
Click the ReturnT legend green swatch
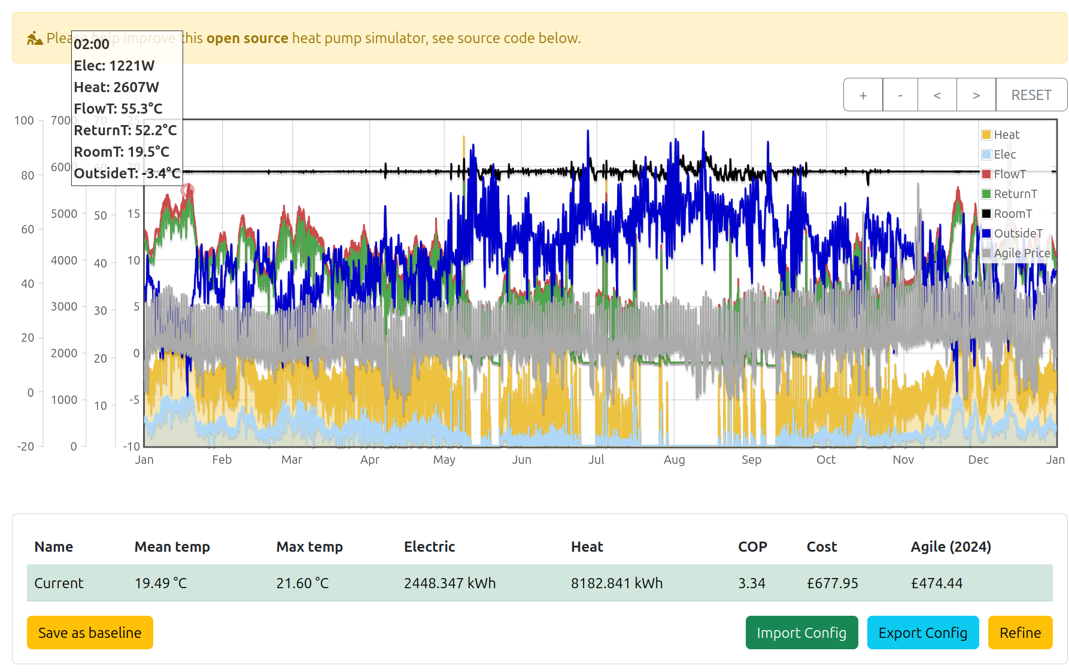pyautogui.click(x=986, y=194)
